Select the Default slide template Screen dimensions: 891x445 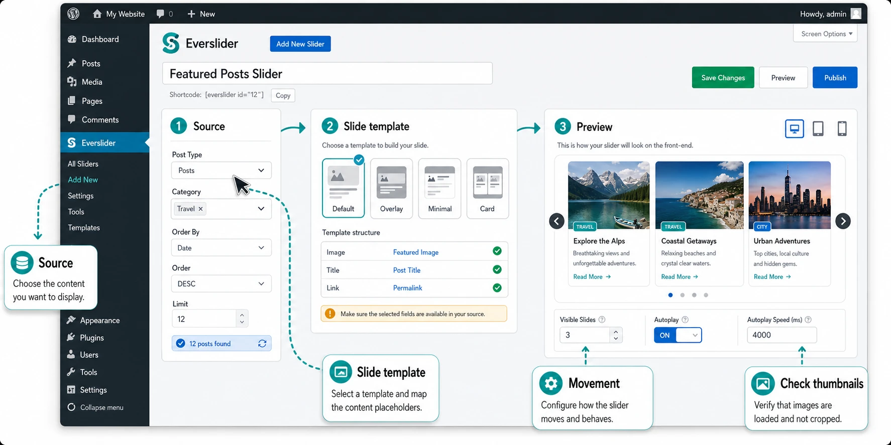click(343, 188)
